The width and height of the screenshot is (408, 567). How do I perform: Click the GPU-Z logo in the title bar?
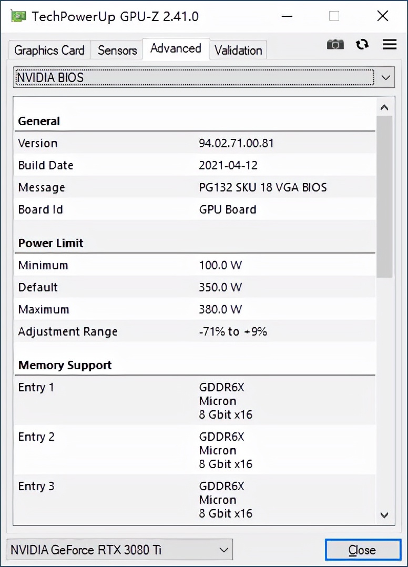[18, 16]
